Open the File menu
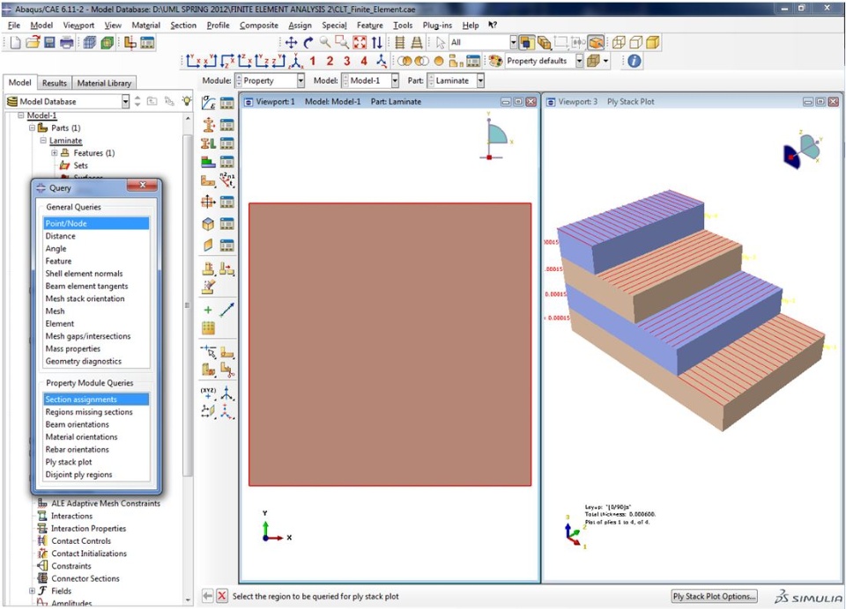Image resolution: width=846 pixels, height=609 pixels. click(14, 26)
